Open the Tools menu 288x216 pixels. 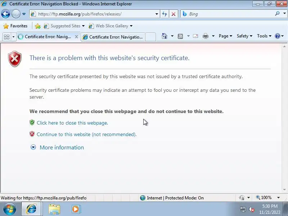pyautogui.click(x=264, y=36)
